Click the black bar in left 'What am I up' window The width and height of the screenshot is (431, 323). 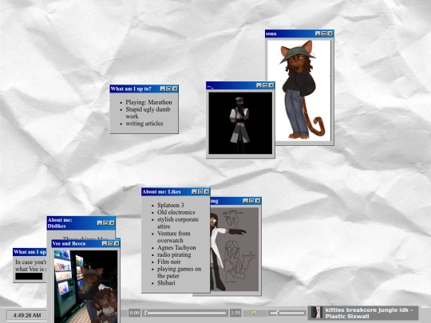tap(29, 276)
